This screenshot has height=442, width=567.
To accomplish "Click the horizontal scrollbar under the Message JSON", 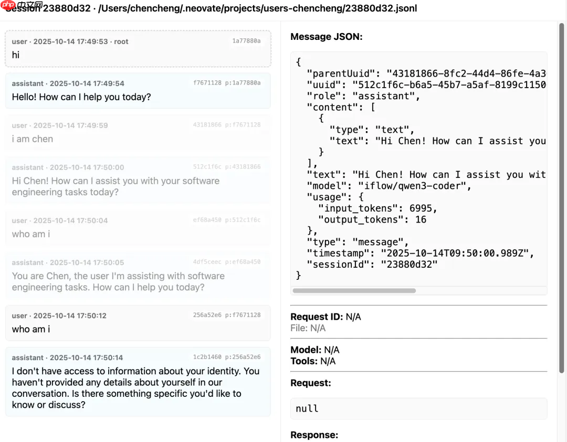I will click(354, 290).
